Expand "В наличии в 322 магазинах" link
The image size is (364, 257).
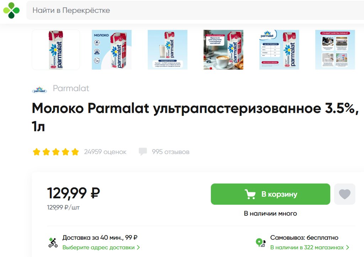(x=310, y=247)
